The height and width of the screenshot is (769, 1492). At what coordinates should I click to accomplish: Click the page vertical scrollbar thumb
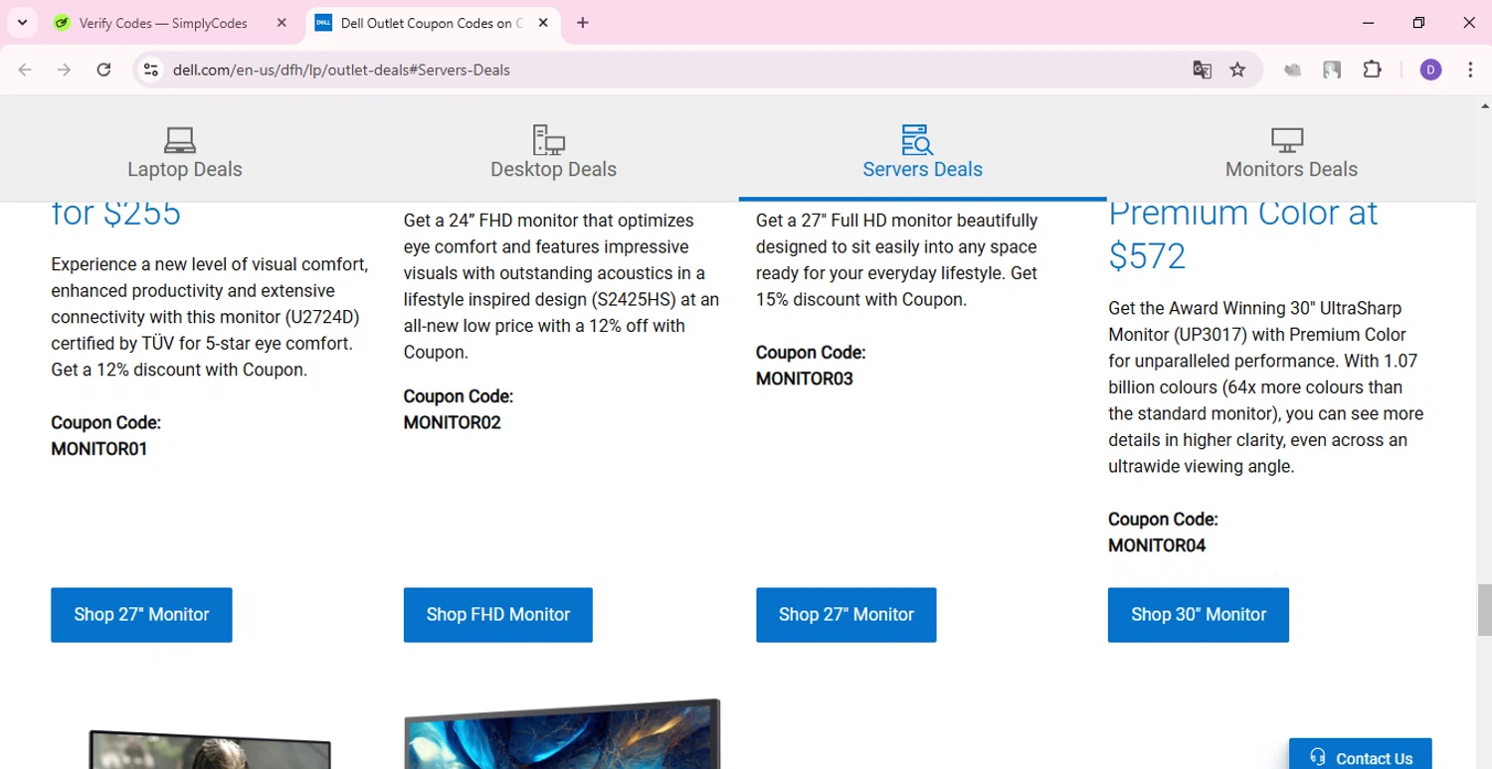(1484, 610)
